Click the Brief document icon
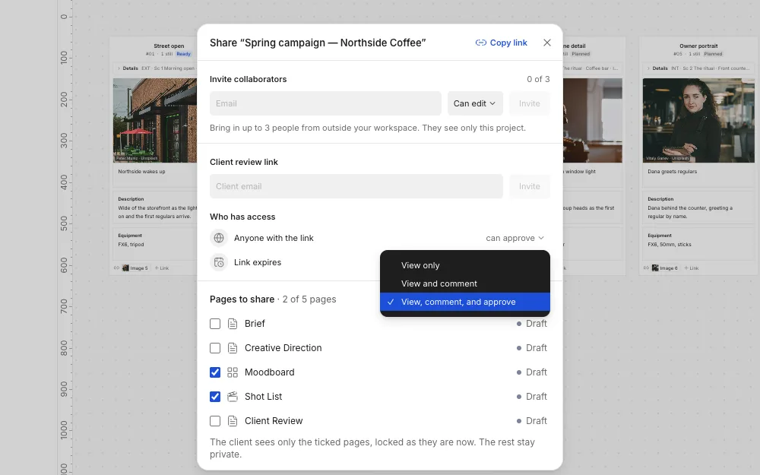 pos(233,324)
